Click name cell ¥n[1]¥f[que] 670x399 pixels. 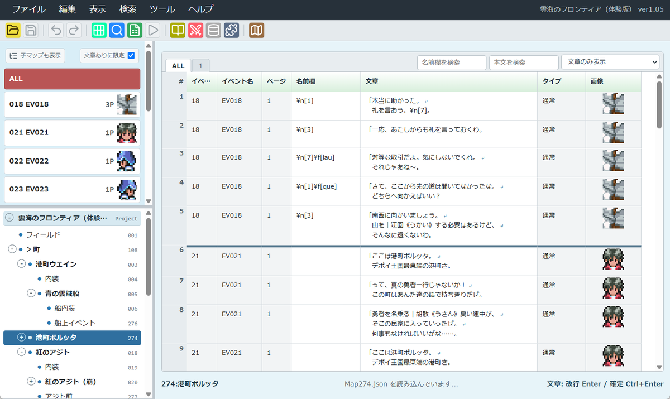pyautogui.click(x=326, y=191)
